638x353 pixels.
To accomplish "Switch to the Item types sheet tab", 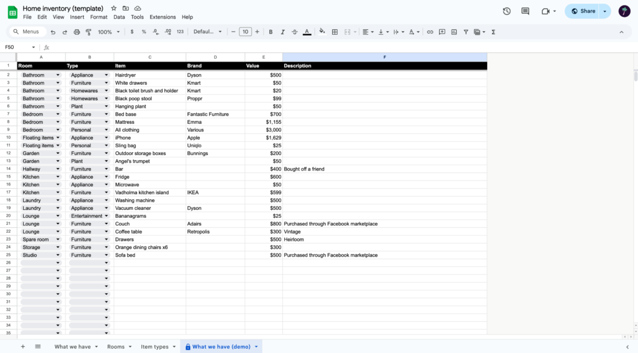I will click(155, 347).
